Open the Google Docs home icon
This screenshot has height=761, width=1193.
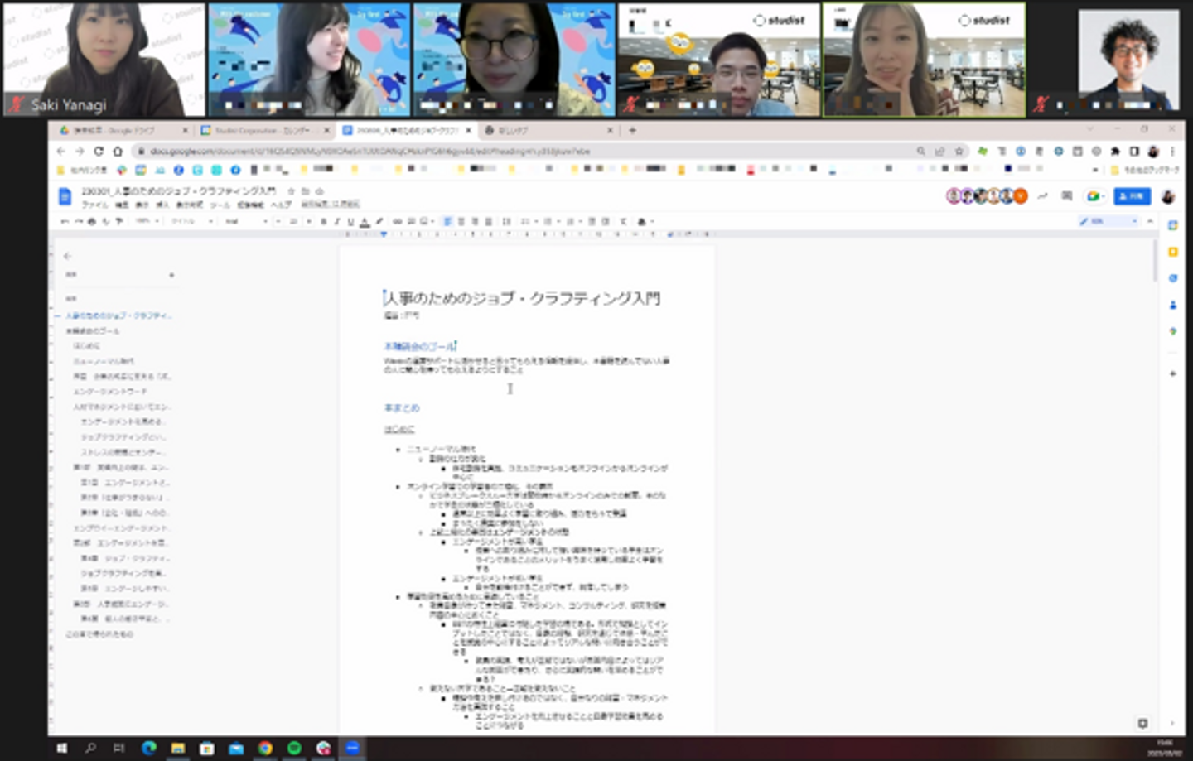(65, 196)
